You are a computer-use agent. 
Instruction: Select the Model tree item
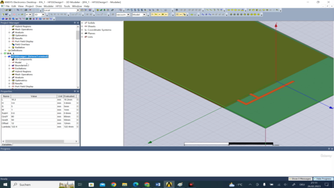coord(18,63)
